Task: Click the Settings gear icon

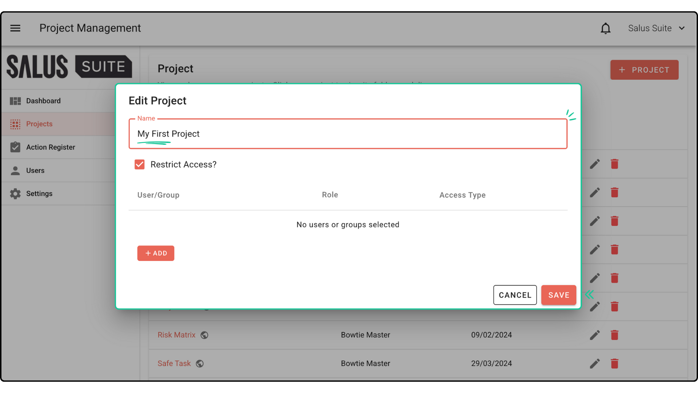Action: (15, 194)
